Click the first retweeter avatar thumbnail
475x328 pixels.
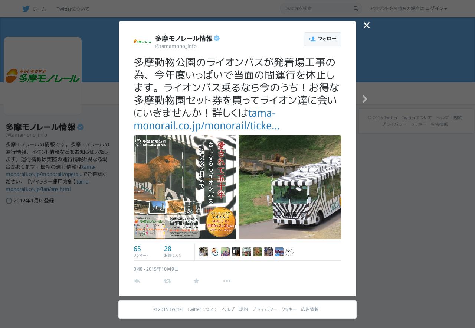pyautogui.click(x=204, y=252)
